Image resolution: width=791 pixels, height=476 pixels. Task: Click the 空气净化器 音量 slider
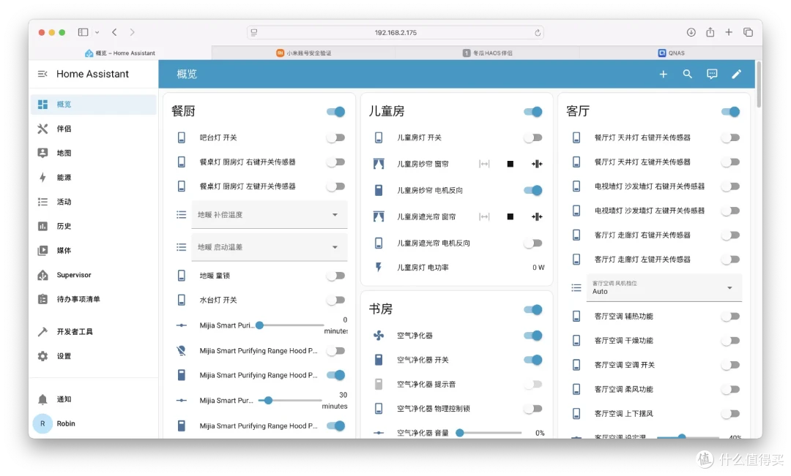[x=490, y=433]
